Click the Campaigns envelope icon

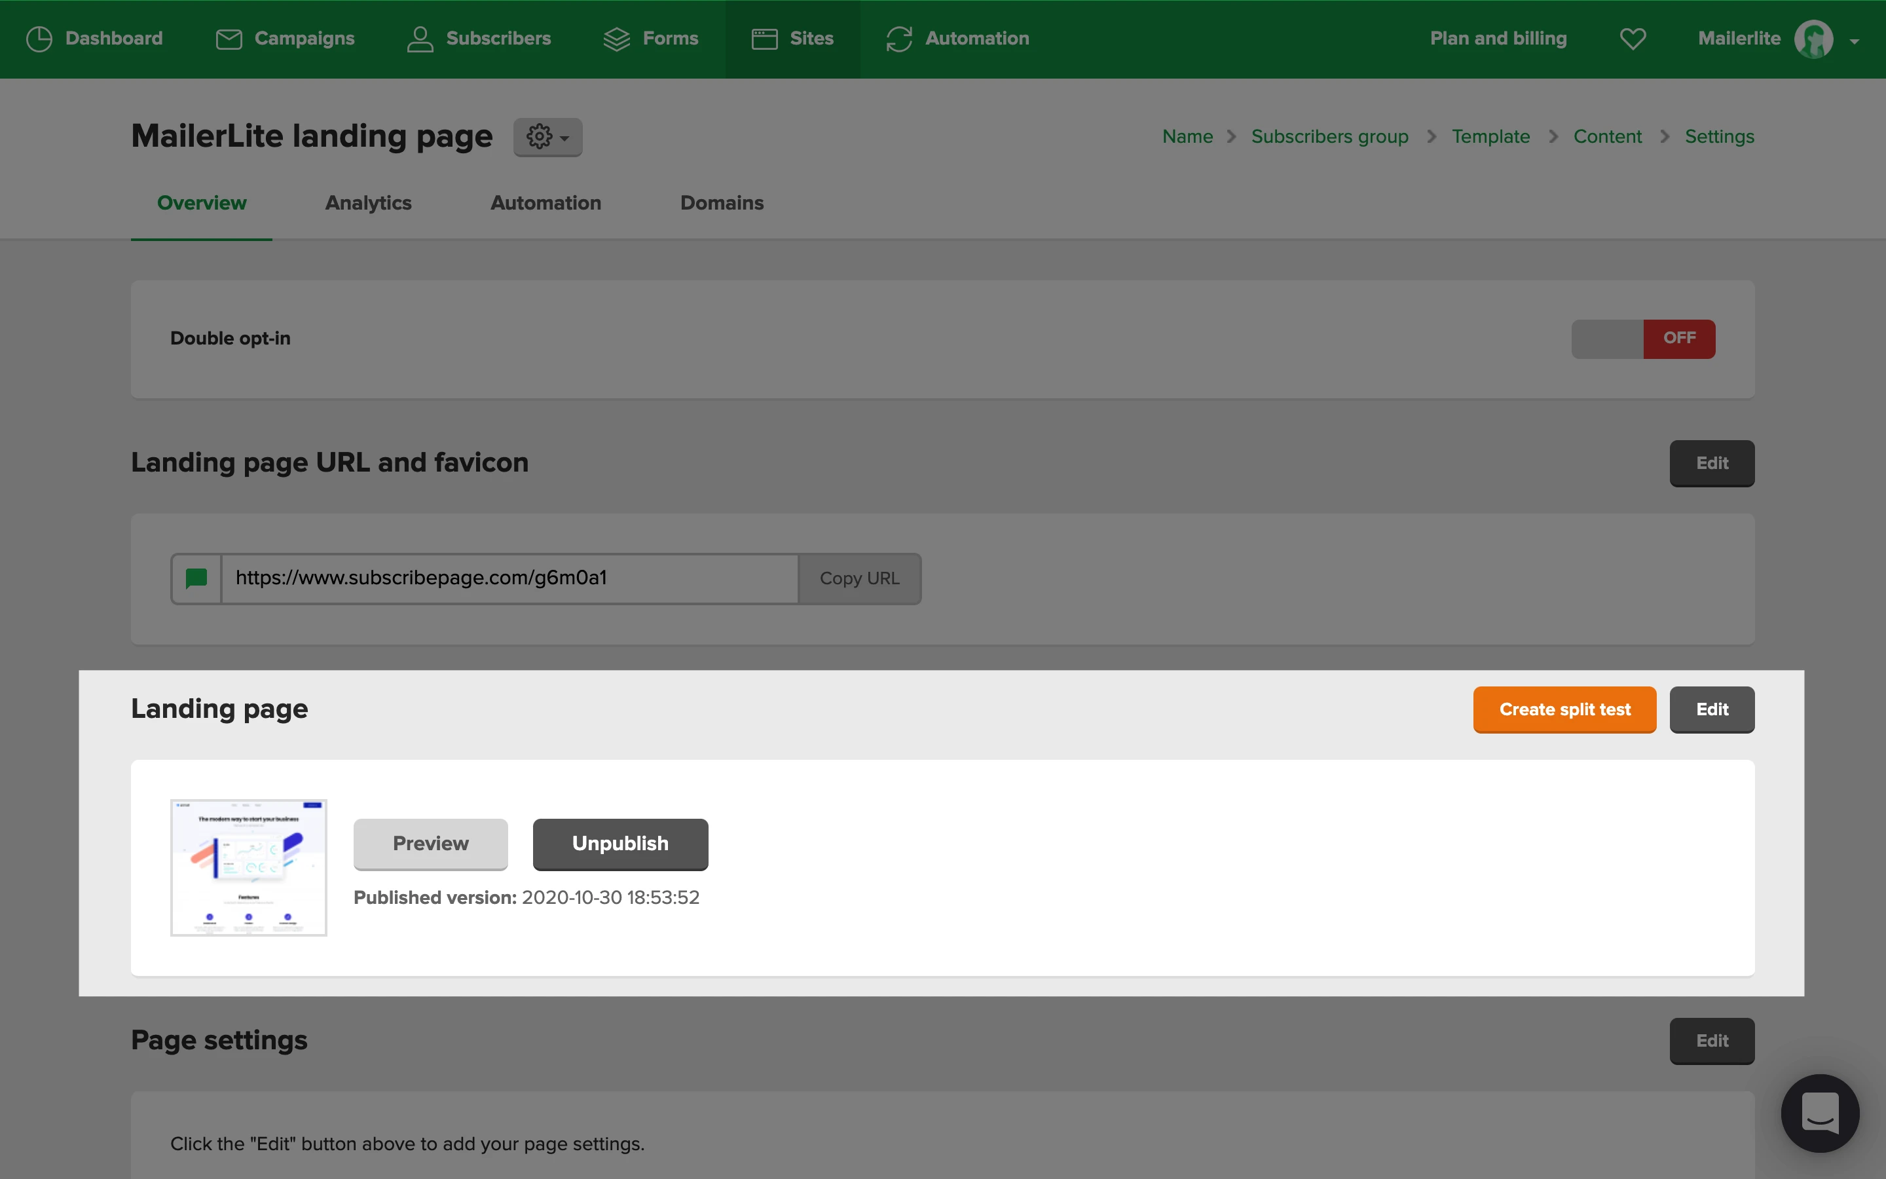pyautogui.click(x=229, y=39)
